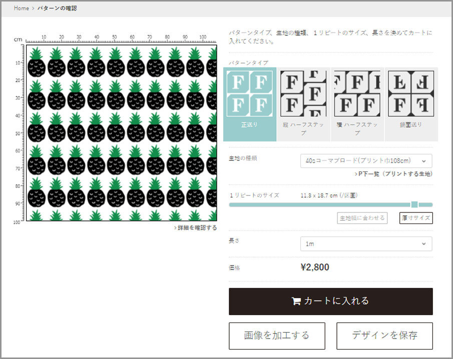Select the 横ハーフステップ pattern type
This screenshot has width=453, height=359.
point(357,104)
